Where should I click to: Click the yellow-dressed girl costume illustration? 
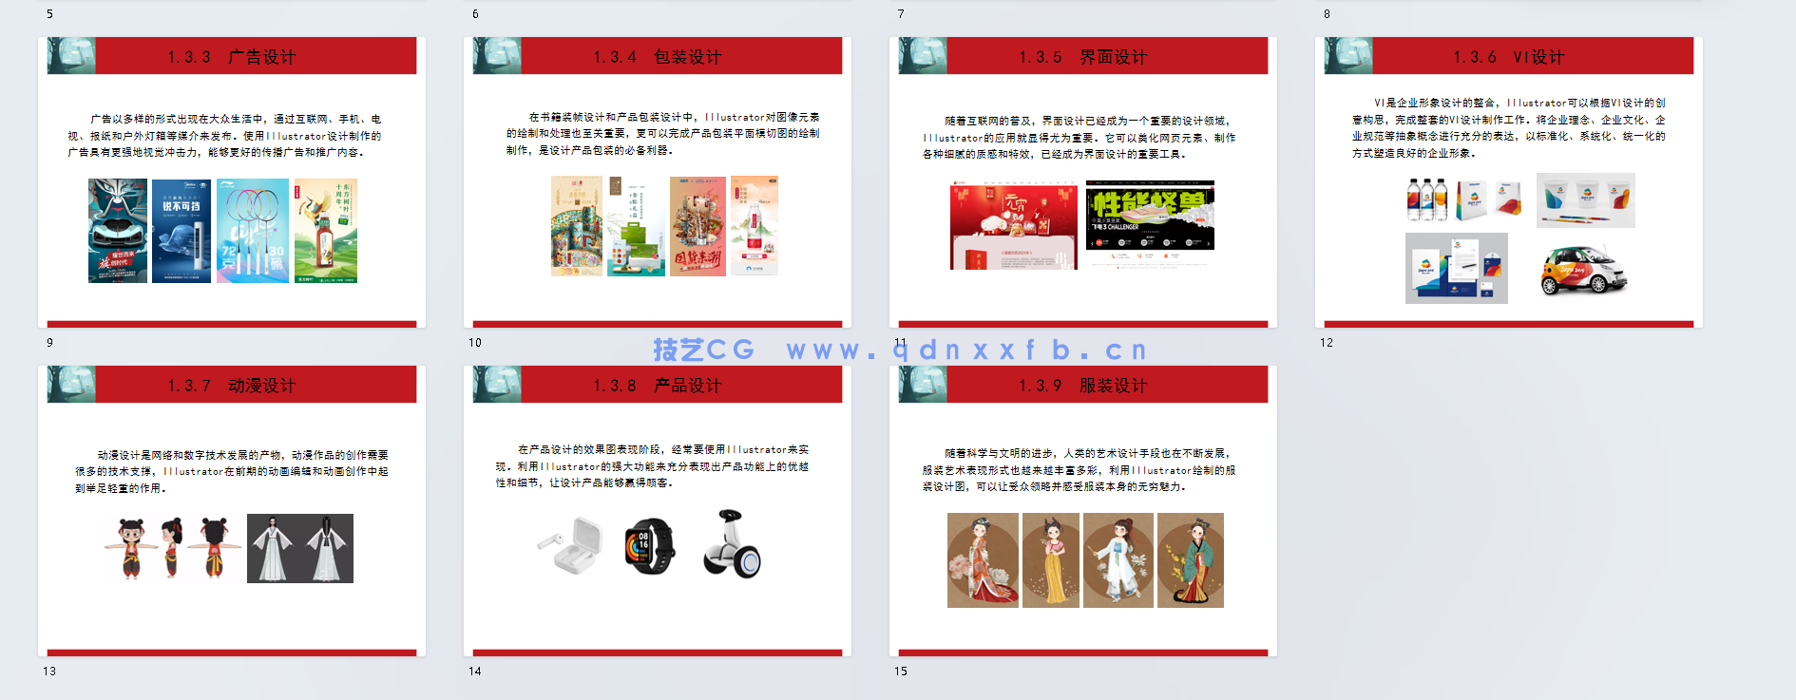(x=1051, y=560)
